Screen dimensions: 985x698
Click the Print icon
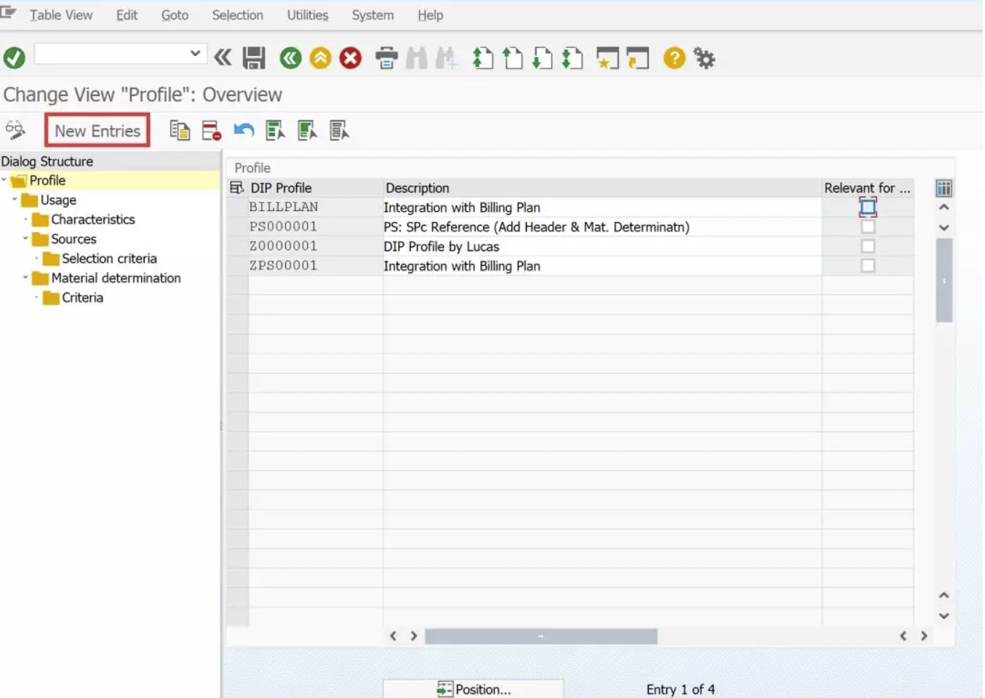[386, 58]
